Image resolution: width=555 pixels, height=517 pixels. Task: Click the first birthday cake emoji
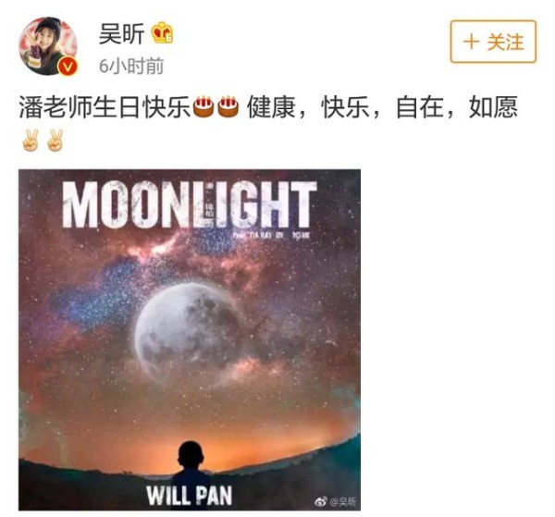(203, 106)
